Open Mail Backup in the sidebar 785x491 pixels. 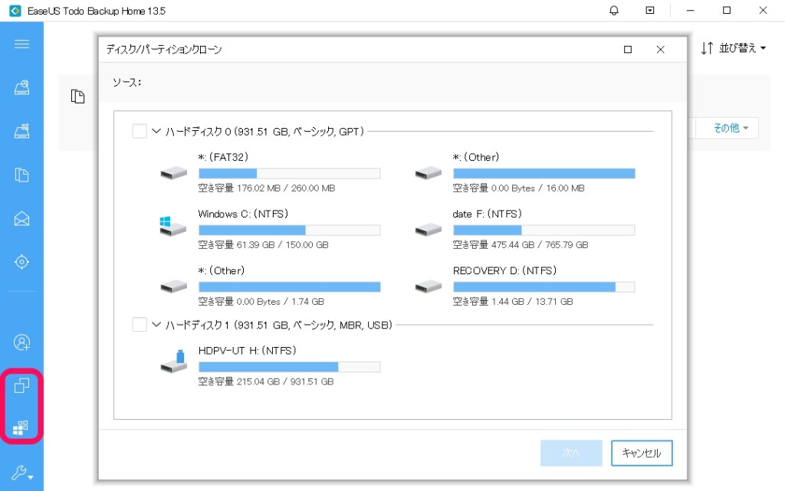point(21,218)
